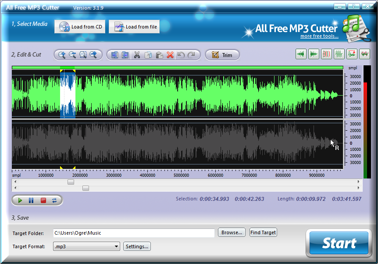Screen dimensions: 378x264
Task: Click the green sine wave effect icon
Action: pyautogui.click(x=339, y=54)
